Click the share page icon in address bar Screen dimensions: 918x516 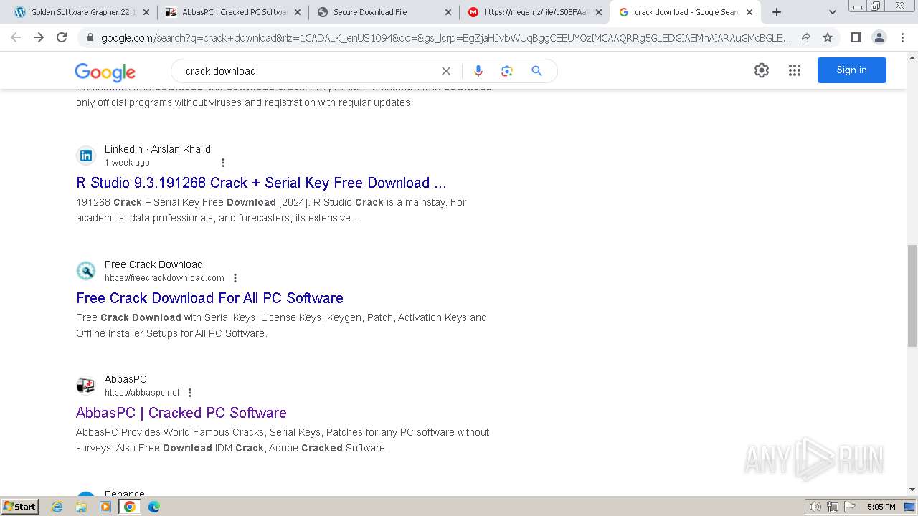(x=805, y=37)
